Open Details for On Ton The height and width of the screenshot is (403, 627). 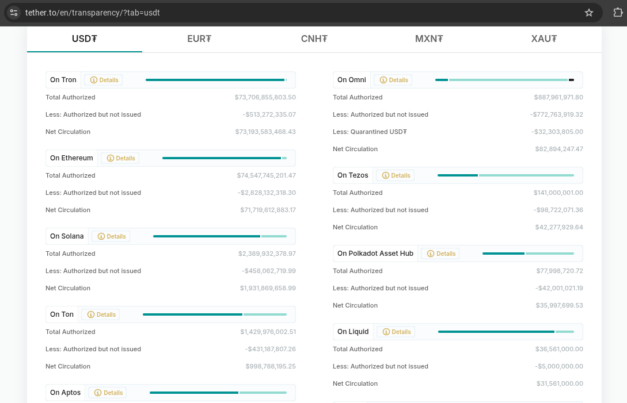[x=101, y=314]
